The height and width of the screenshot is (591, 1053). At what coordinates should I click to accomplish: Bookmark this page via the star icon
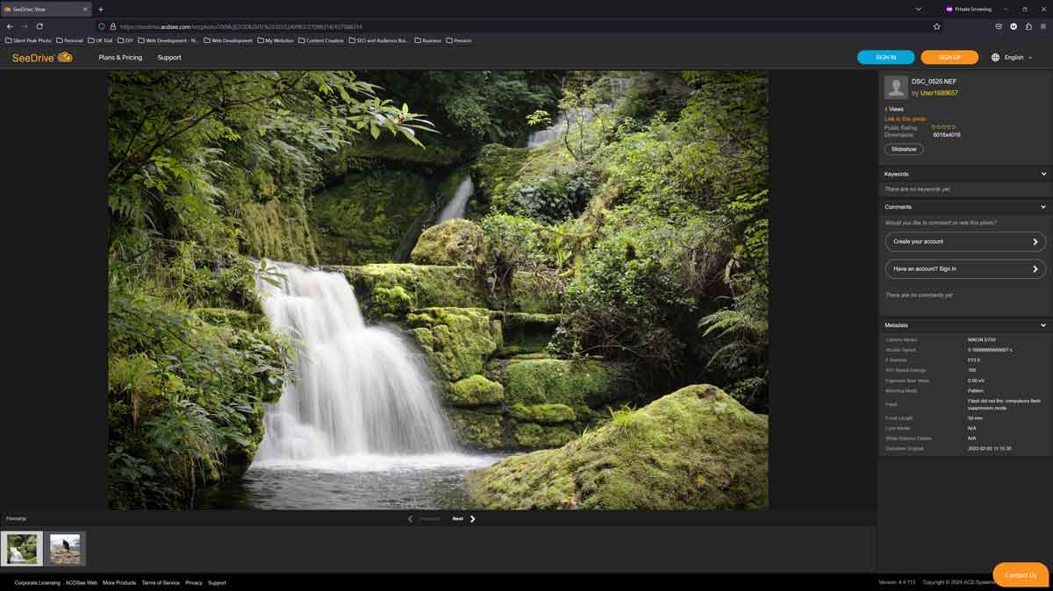point(938,25)
